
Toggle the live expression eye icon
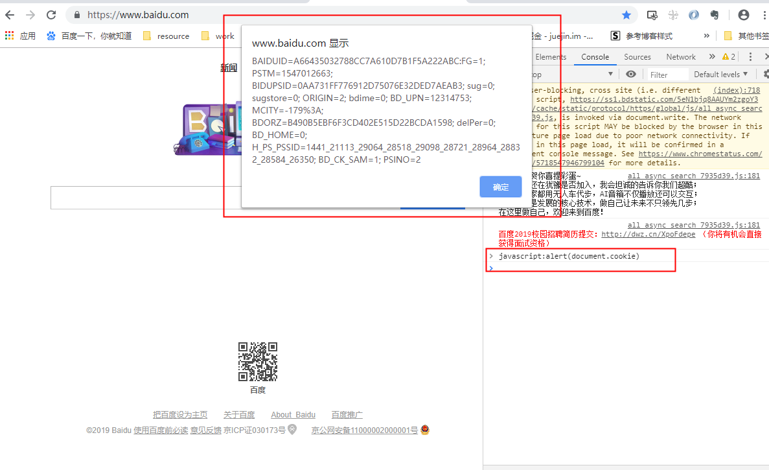(631, 74)
